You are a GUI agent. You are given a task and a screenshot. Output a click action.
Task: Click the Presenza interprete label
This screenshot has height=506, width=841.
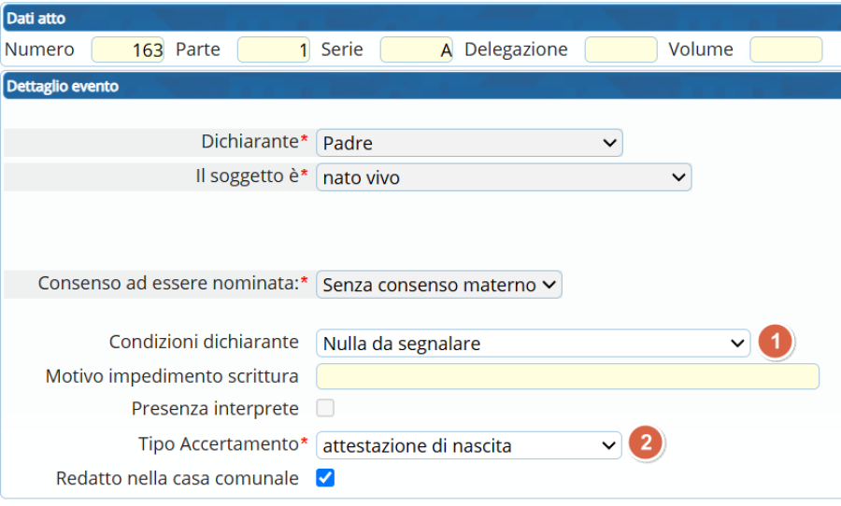pyautogui.click(x=215, y=409)
